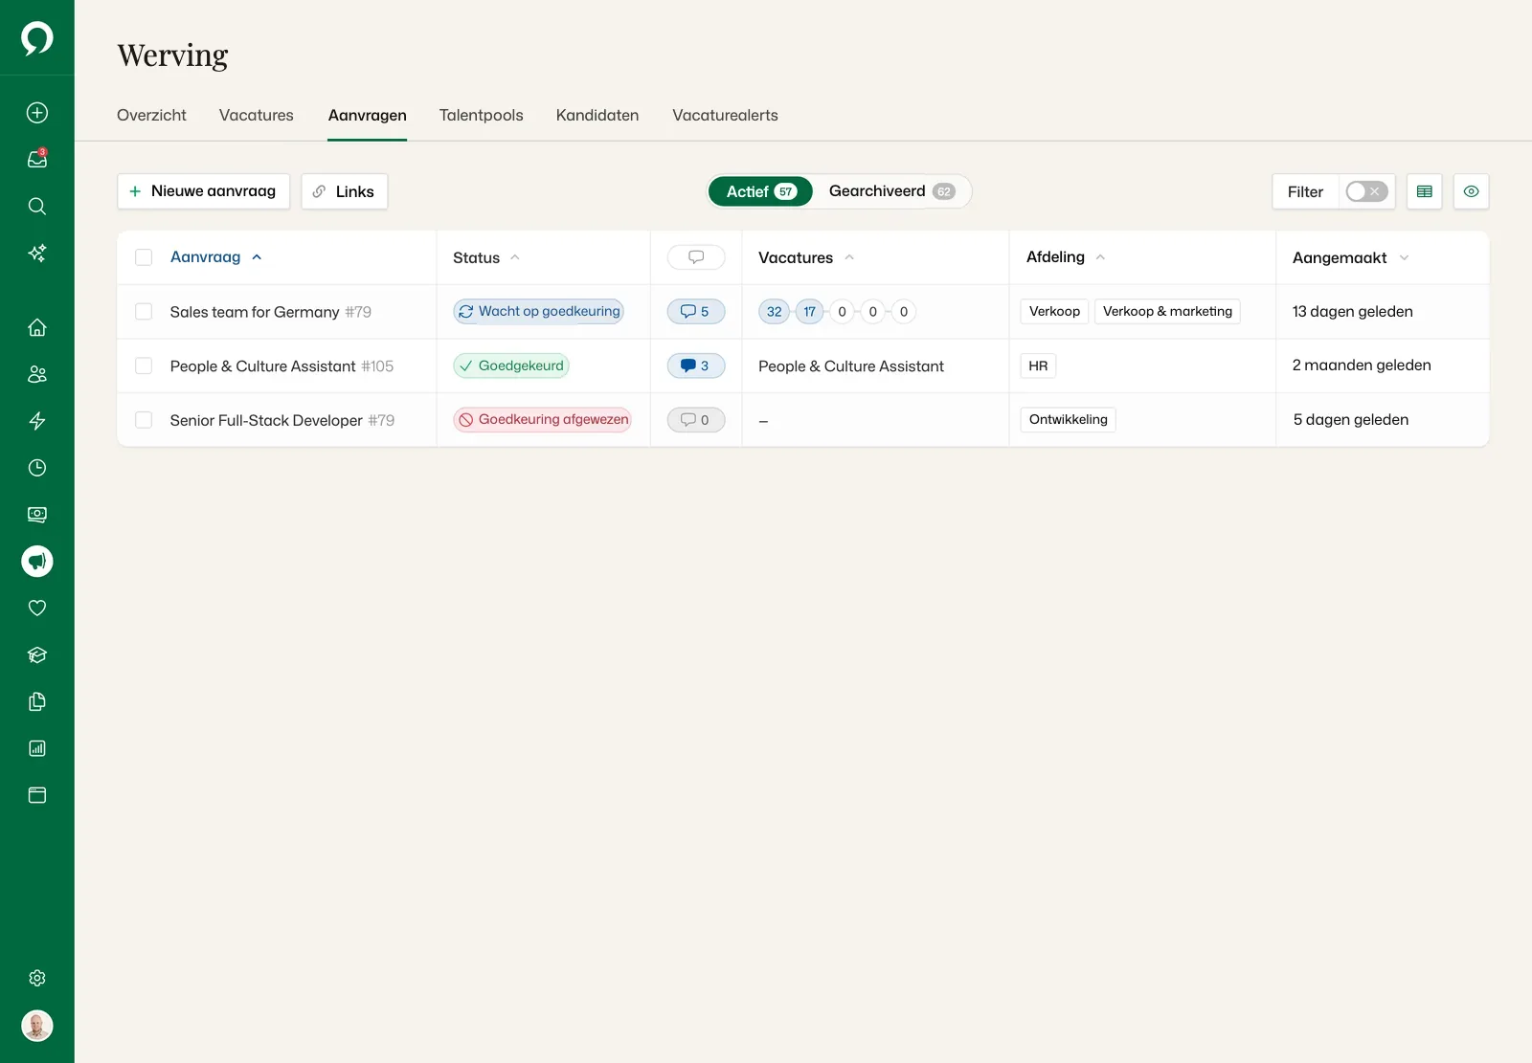Click the Nieuwe aanvraag button
This screenshot has height=1063, width=1532.
click(x=203, y=191)
